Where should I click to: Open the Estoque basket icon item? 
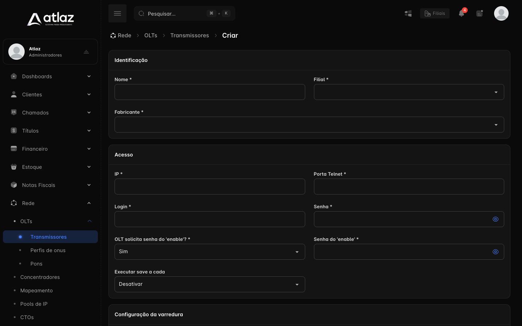14,167
